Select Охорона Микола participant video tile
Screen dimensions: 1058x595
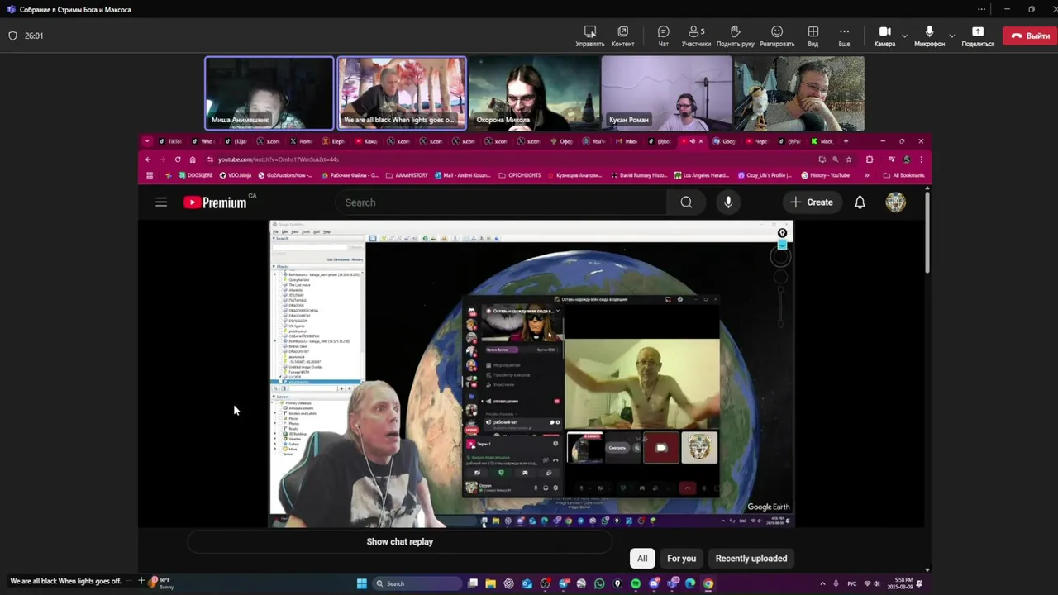click(534, 93)
